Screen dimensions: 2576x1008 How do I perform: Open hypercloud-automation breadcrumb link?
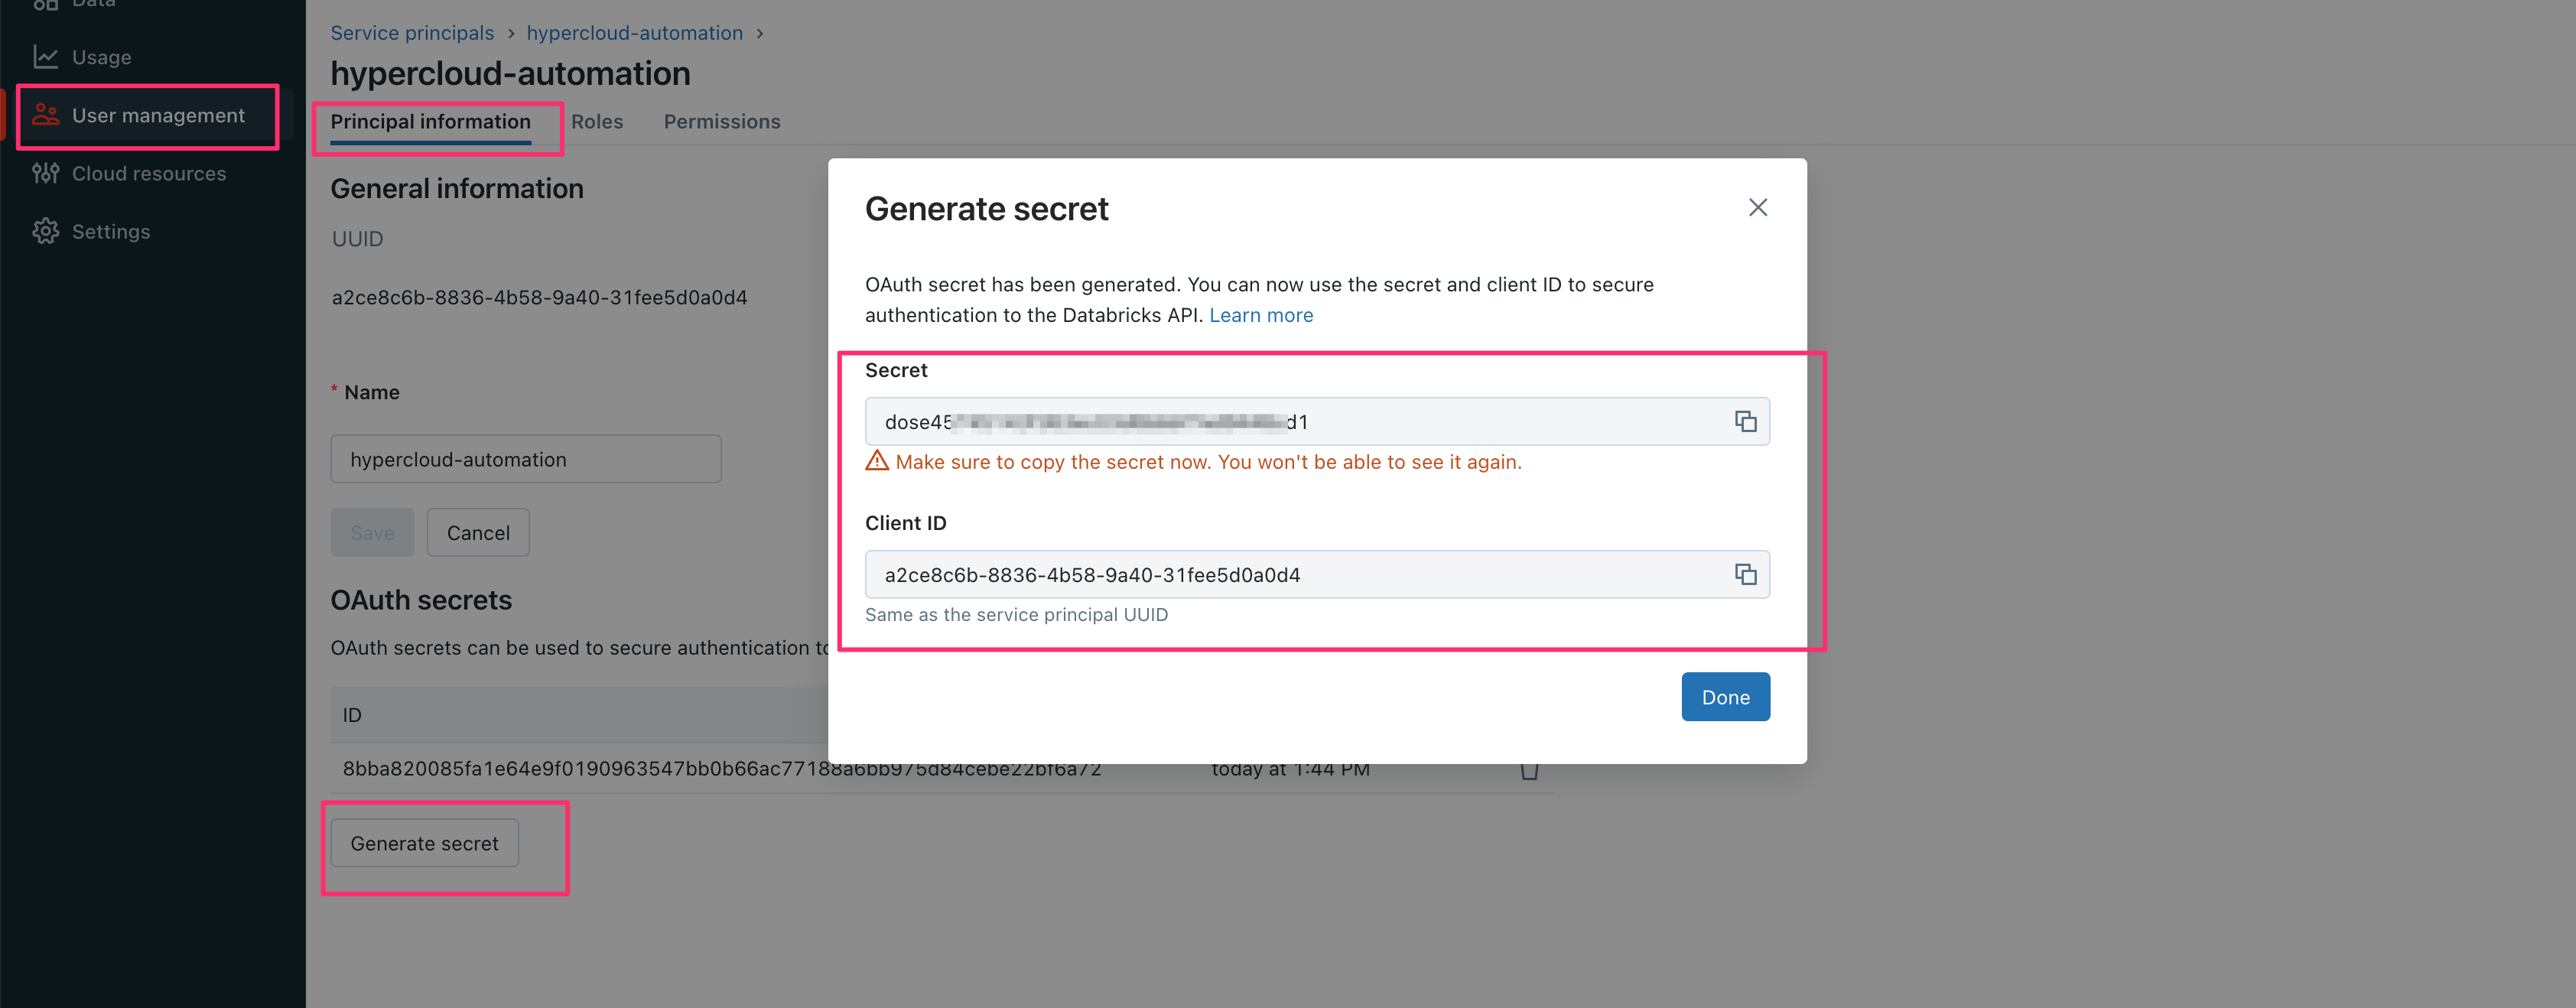tap(635, 32)
